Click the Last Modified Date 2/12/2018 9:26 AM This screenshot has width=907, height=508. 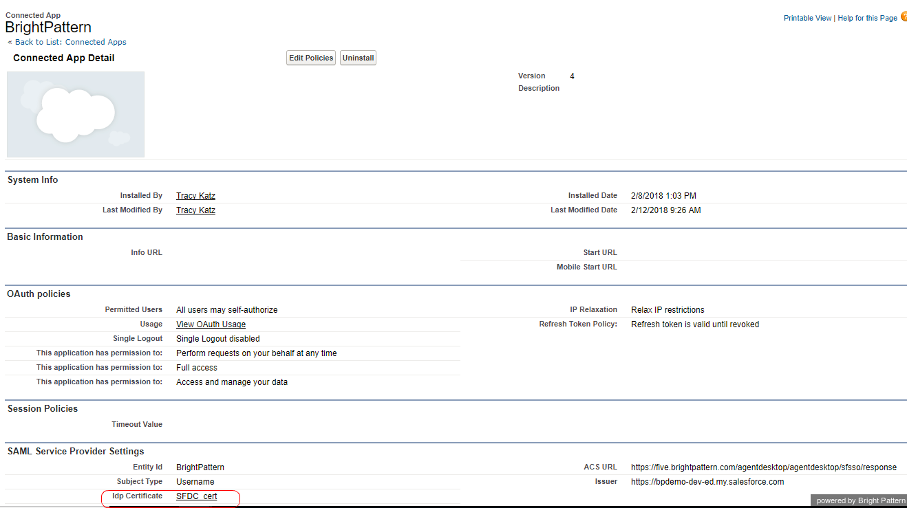666,210
